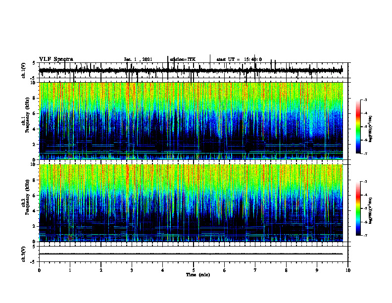Screen dimensions: 392x303
Task: Click the "VLF Spectra" title text
Action: [x=56, y=59]
